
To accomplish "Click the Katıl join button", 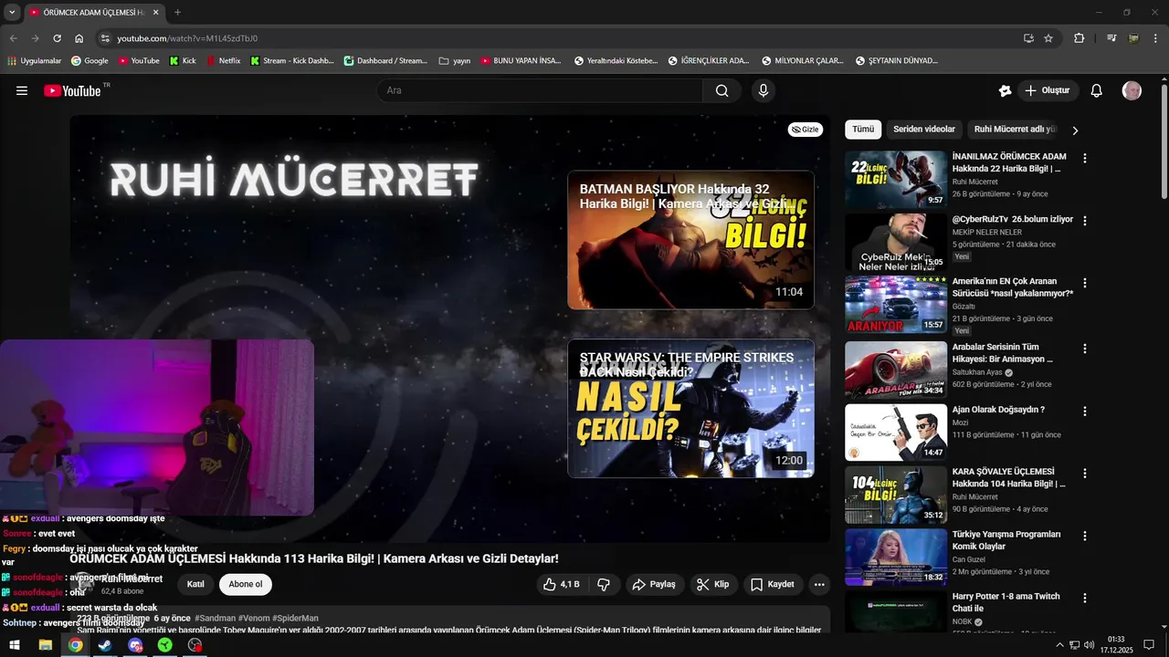I will point(195,584).
